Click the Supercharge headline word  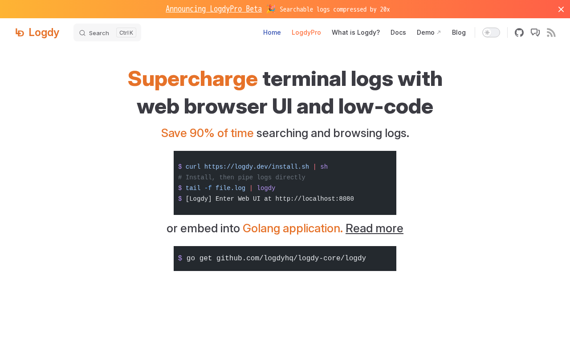pyautogui.click(x=193, y=79)
